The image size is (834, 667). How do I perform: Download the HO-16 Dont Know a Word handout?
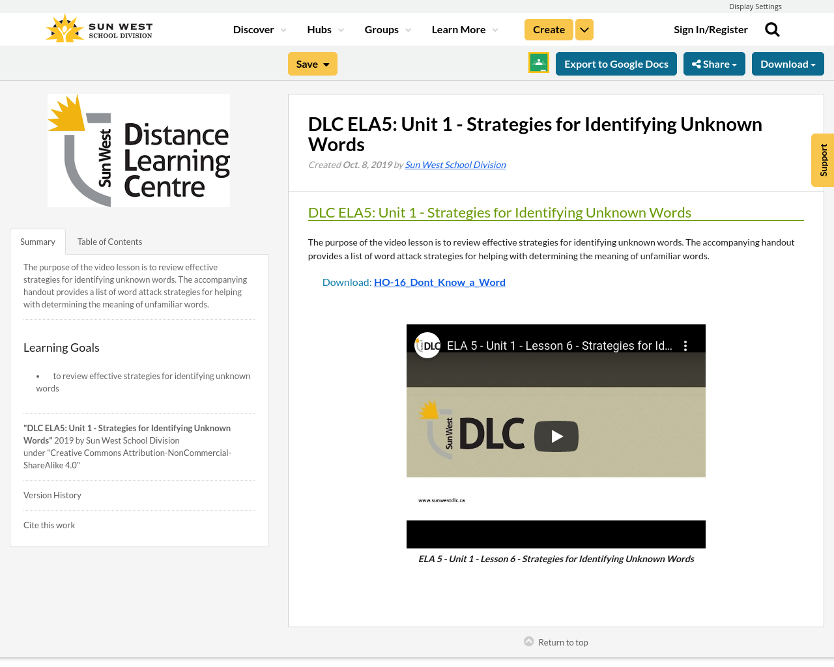pyautogui.click(x=440, y=281)
